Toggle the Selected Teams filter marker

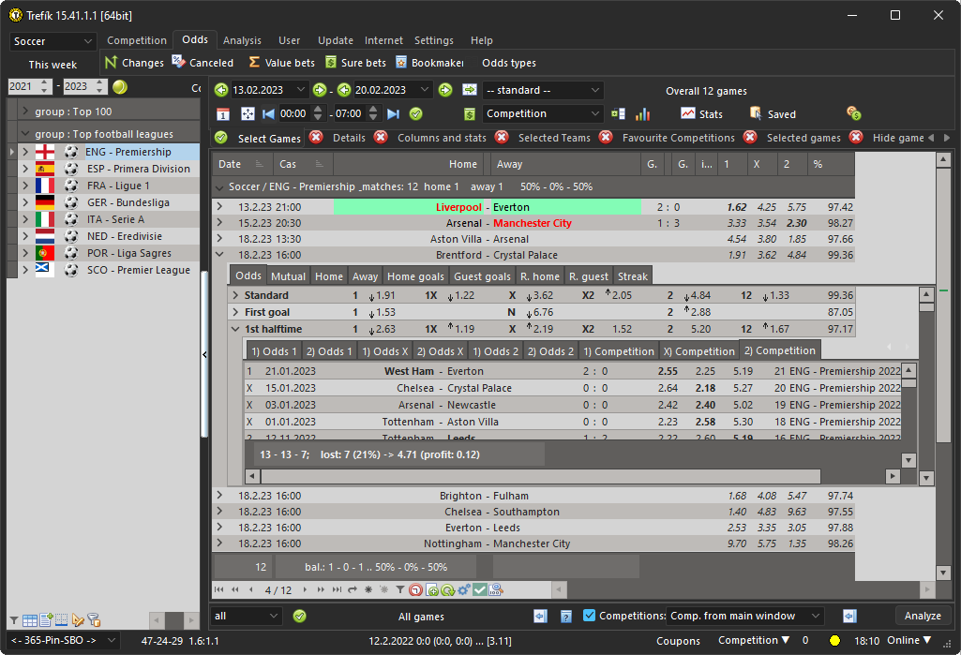[502, 138]
